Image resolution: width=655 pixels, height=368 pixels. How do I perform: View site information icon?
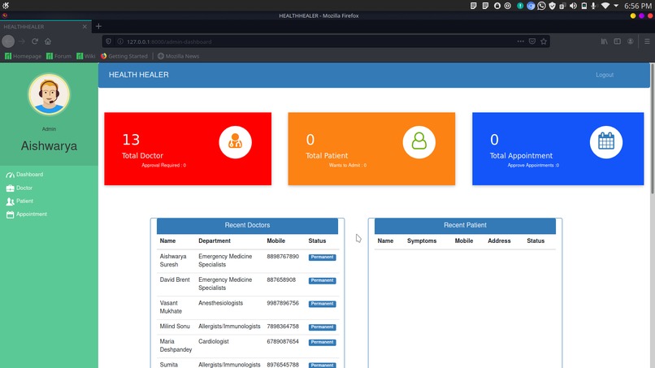click(x=120, y=41)
